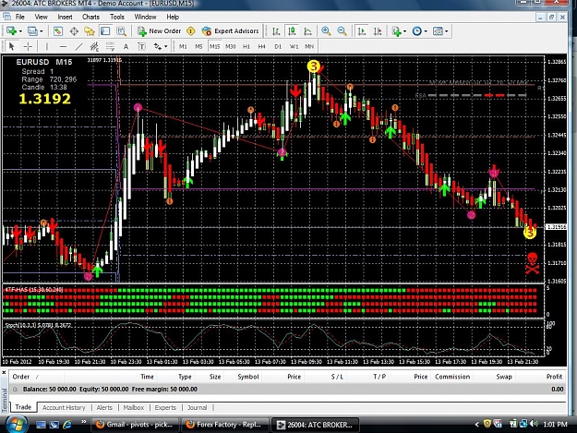Zoom out on the chart
Image resolution: width=577 pixels, height=433 pixels.
coord(342,31)
